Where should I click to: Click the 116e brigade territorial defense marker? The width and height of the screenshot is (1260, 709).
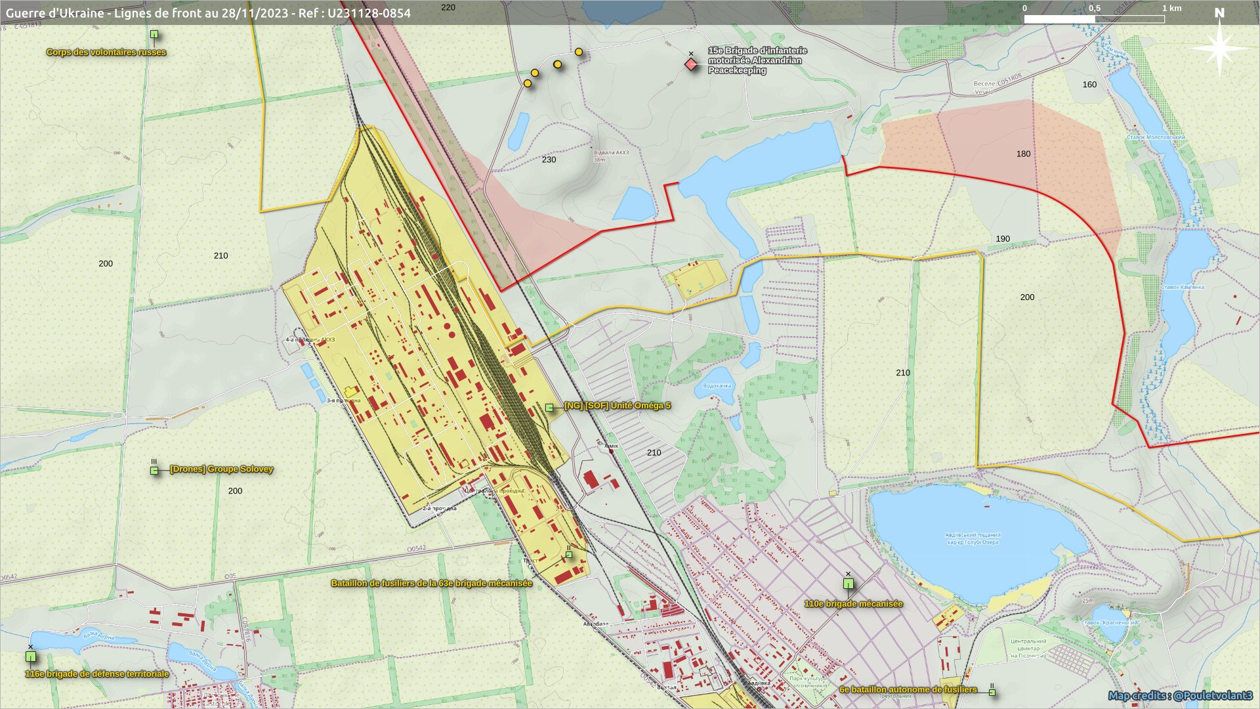click(x=31, y=656)
